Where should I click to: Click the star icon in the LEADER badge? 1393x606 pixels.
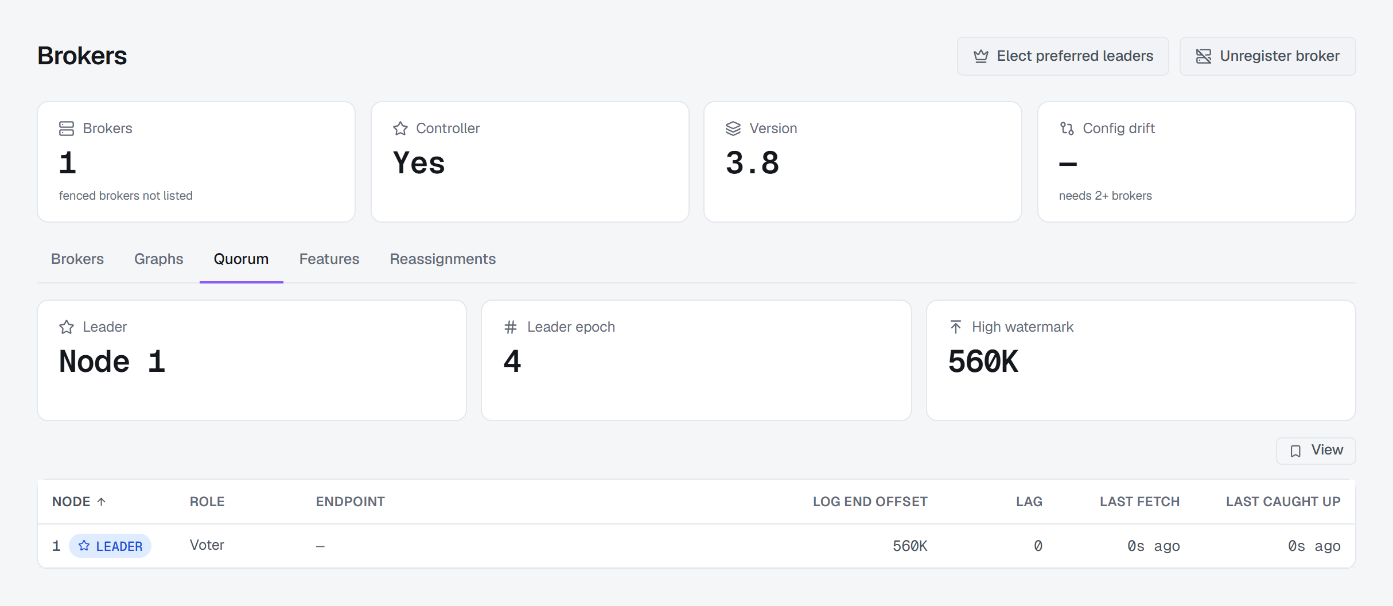pos(84,546)
